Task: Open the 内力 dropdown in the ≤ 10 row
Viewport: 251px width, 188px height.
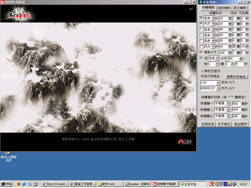Action: click(213, 24)
